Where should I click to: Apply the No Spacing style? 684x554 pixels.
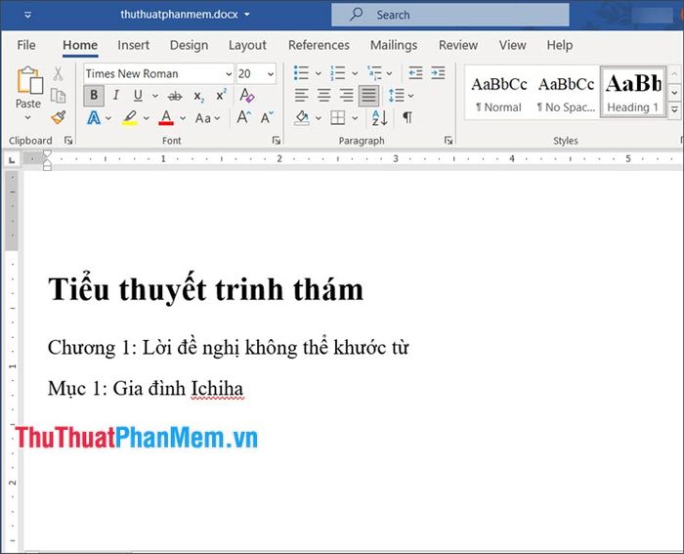point(566,93)
